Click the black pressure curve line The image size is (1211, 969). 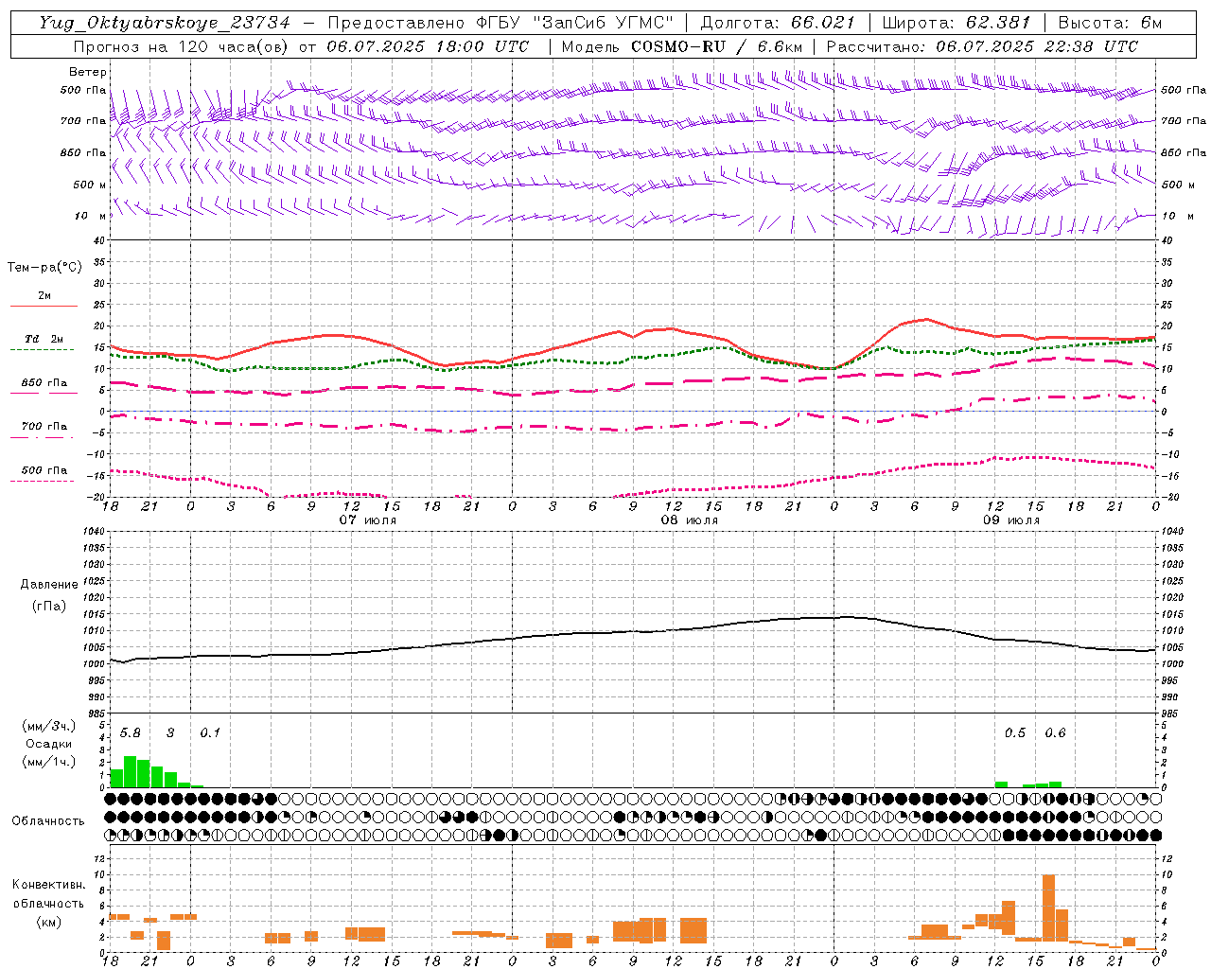(x=634, y=632)
